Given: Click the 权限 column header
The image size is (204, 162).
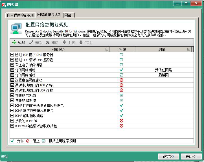Looking at the screenshot, I should tap(122, 49).
